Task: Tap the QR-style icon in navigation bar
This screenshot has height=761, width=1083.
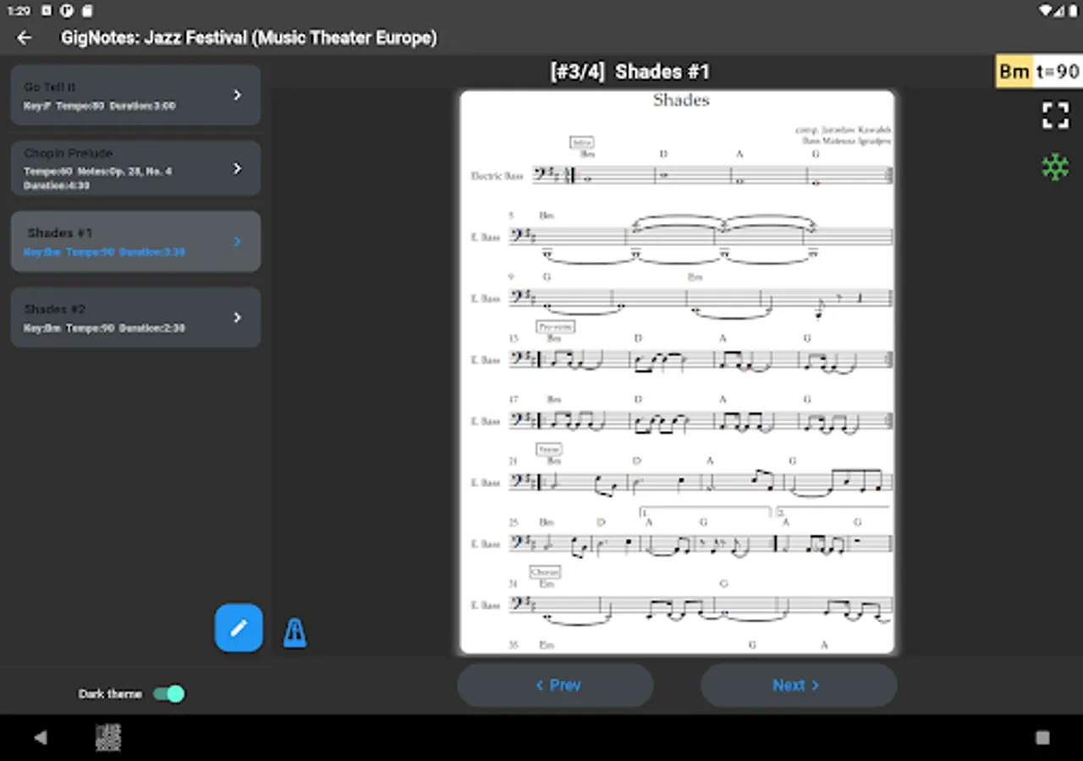Action: (x=108, y=737)
